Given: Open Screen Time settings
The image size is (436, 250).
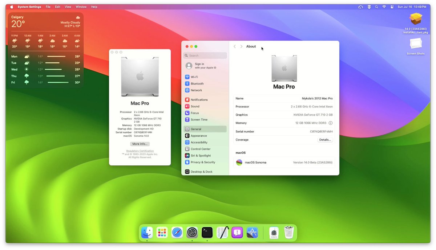Looking at the screenshot, I should coord(205,120).
